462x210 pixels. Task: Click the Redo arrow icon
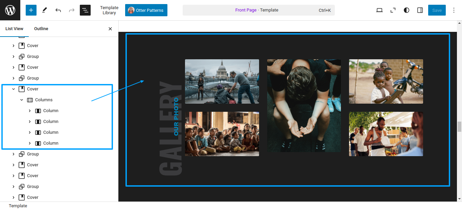(72, 10)
